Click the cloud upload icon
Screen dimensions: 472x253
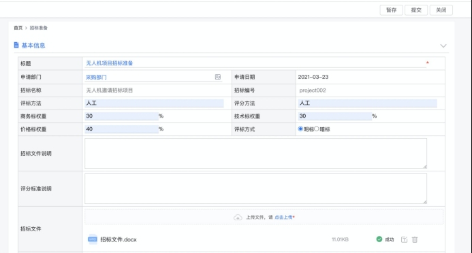click(x=238, y=217)
